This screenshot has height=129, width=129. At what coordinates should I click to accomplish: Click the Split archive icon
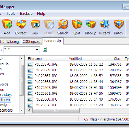point(77,24)
